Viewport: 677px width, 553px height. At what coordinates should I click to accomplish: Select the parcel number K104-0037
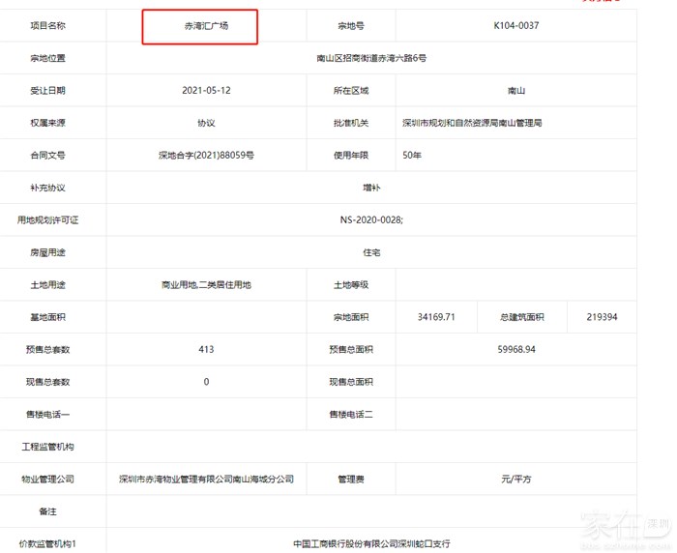(x=515, y=27)
